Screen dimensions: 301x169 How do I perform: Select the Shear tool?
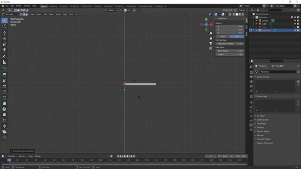(4, 132)
